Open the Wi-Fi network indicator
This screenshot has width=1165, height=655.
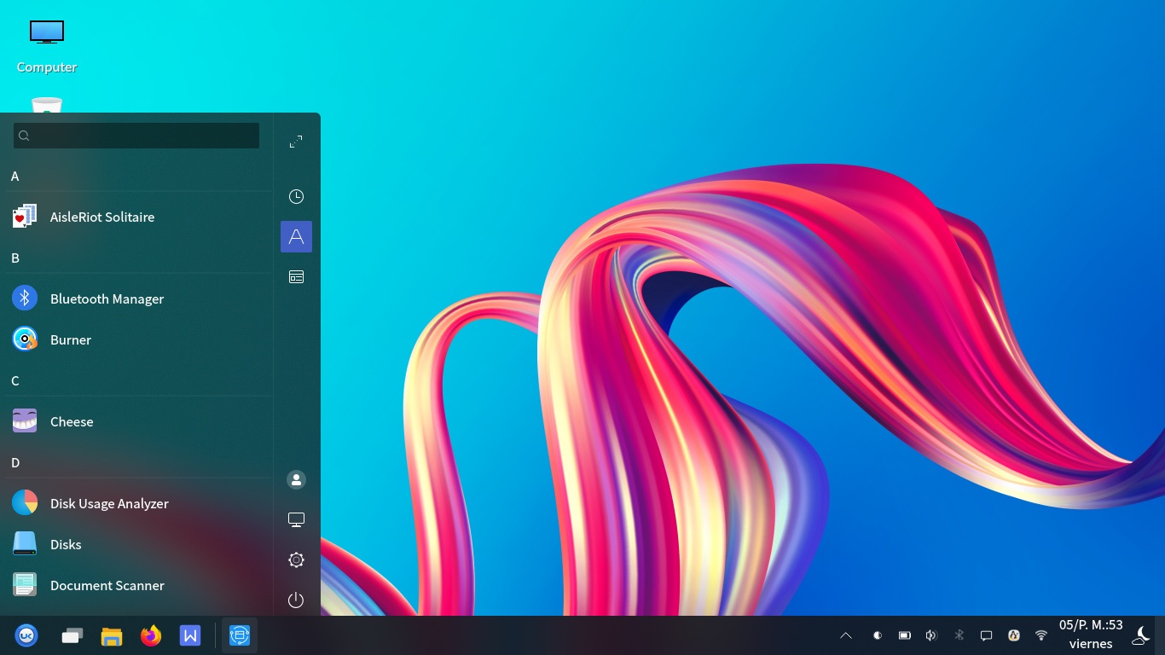[1041, 635]
